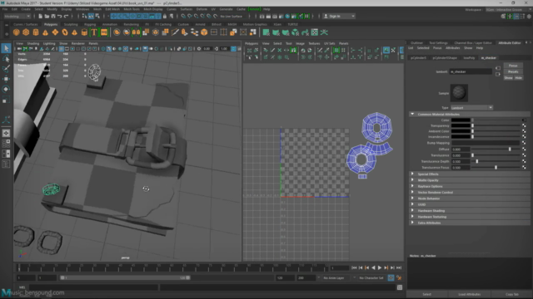This screenshot has height=299, width=533.
Task: Switch to the Sculpting shelf tab
Action: coord(71,24)
